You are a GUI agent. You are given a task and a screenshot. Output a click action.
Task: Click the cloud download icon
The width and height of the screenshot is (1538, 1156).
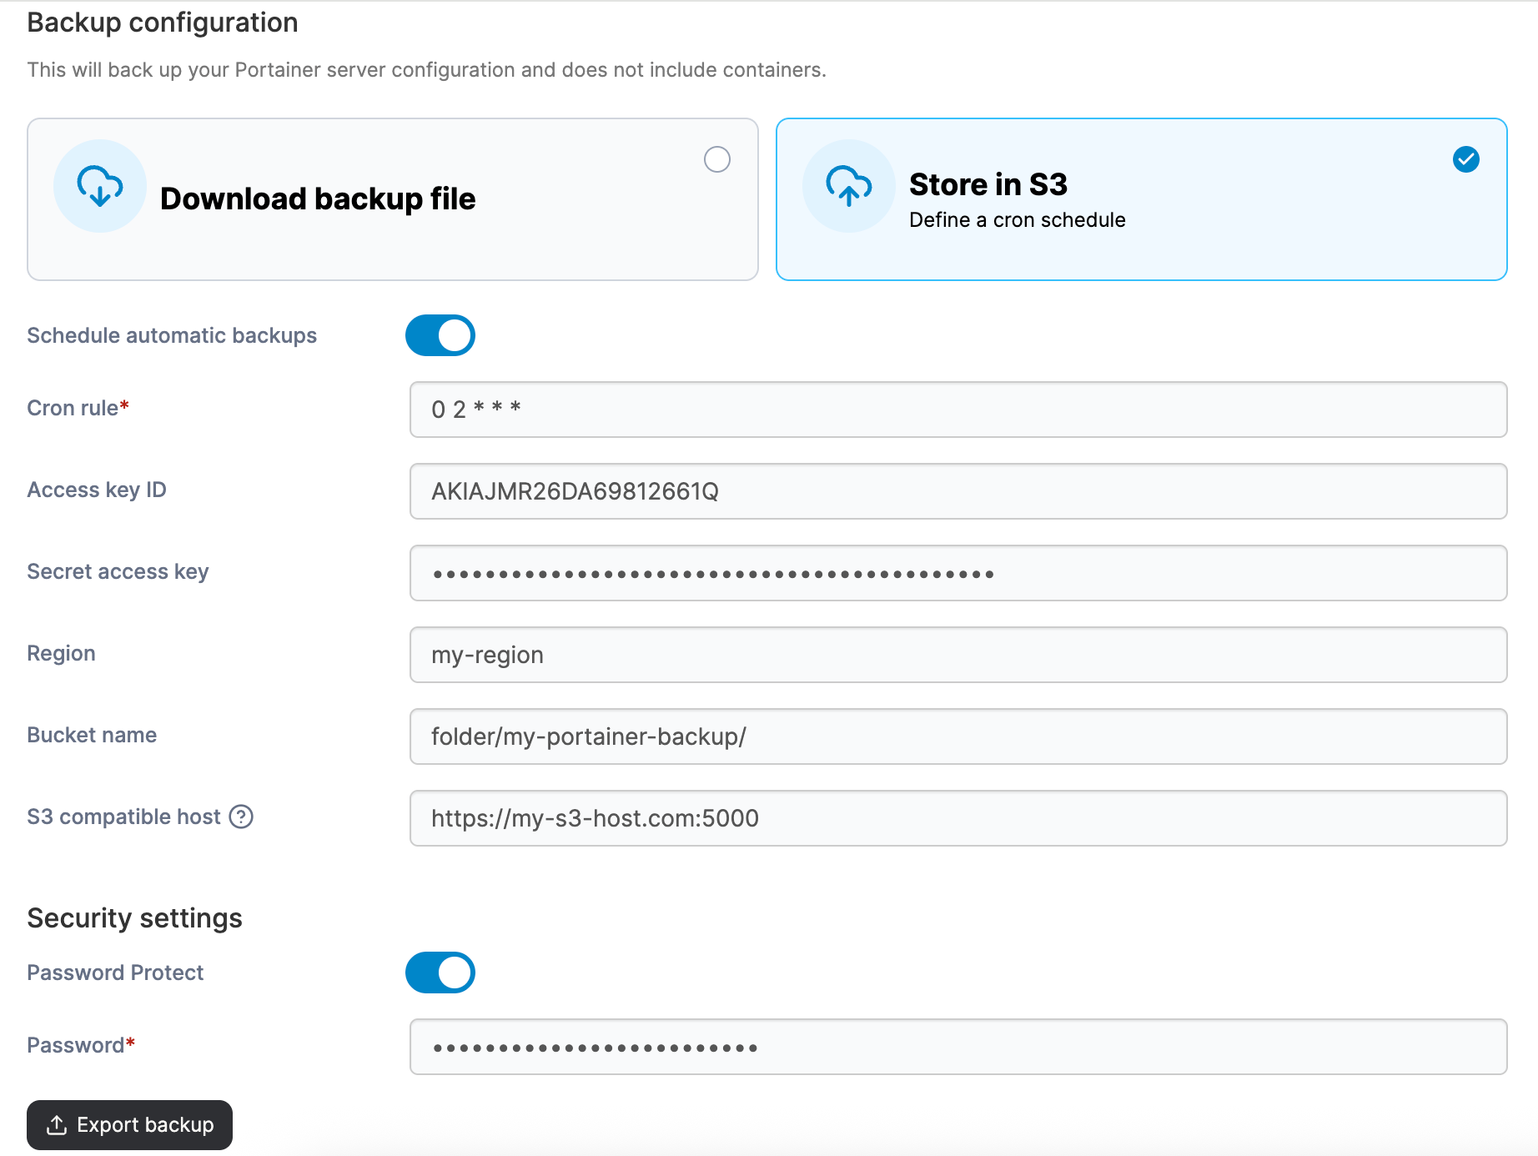pyautogui.click(x=100, y=186)
